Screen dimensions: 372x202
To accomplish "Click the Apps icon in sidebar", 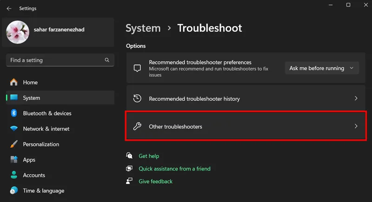I will 14,160.
